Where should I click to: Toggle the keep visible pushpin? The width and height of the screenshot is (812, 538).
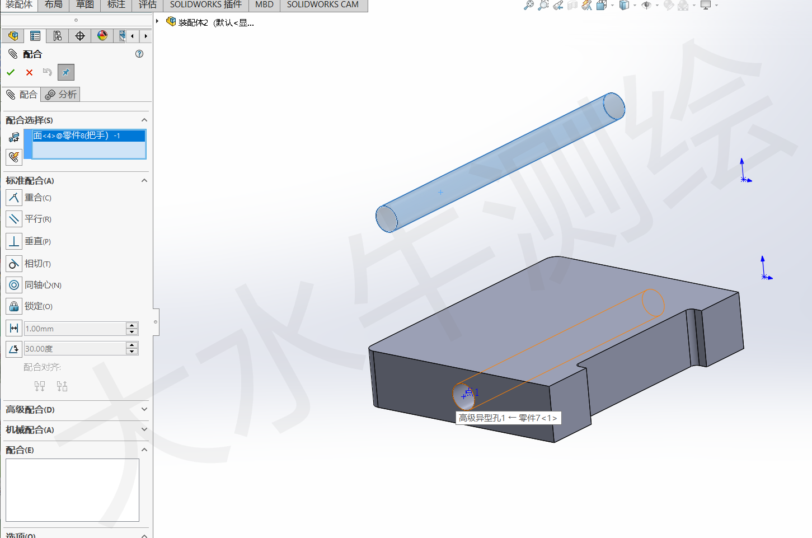click(x=66, y=72)
